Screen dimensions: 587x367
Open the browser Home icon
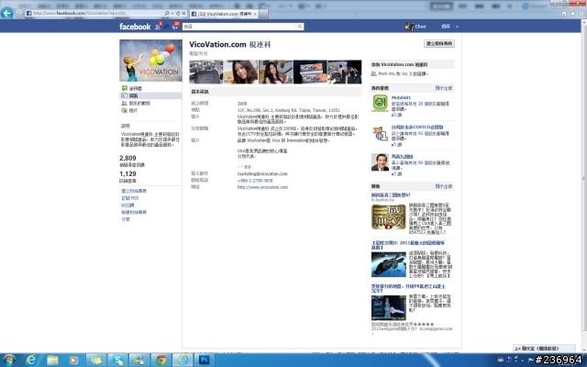(564, 14)
